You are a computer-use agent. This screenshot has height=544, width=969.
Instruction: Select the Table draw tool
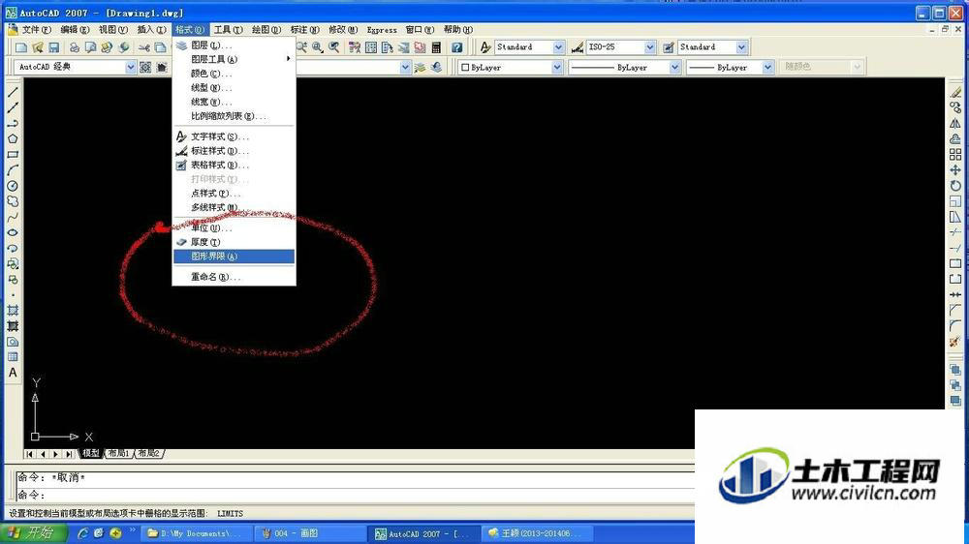13,357
